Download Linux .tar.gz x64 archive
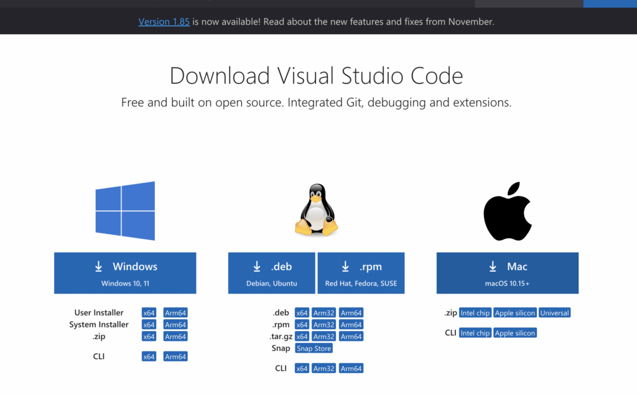This screenshot has height=395, width=637. [x=302, y=337]
